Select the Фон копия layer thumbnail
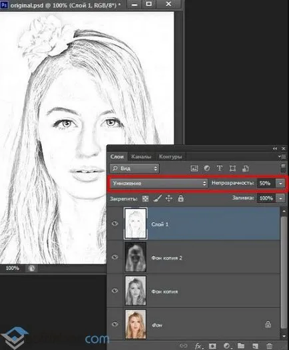 (135, 291)
